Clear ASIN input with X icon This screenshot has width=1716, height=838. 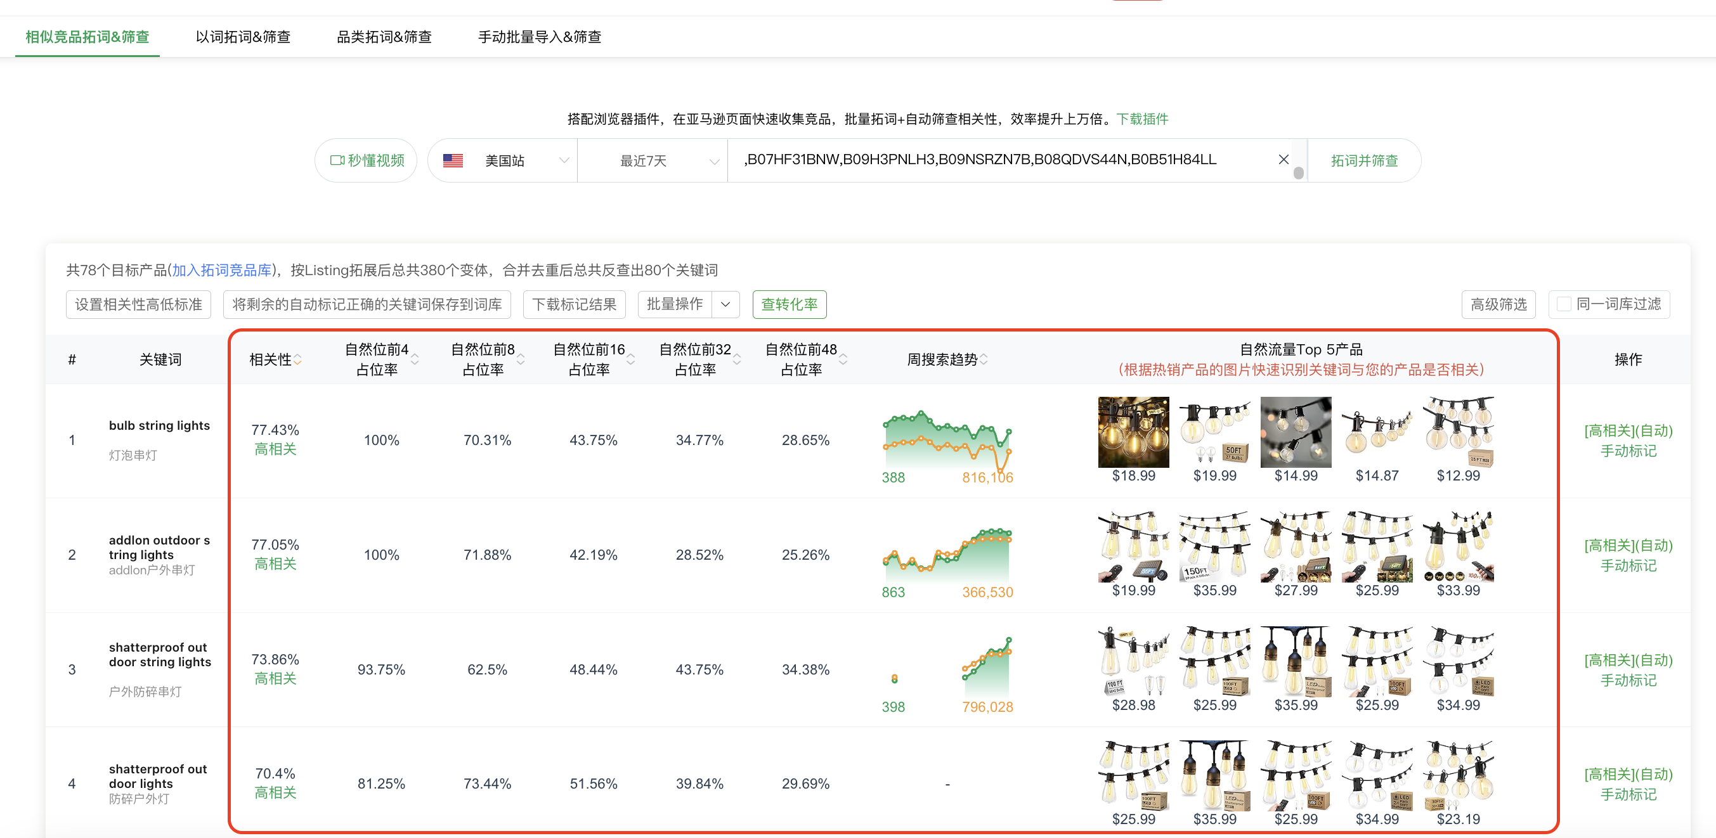click(x=1283, y=160)
